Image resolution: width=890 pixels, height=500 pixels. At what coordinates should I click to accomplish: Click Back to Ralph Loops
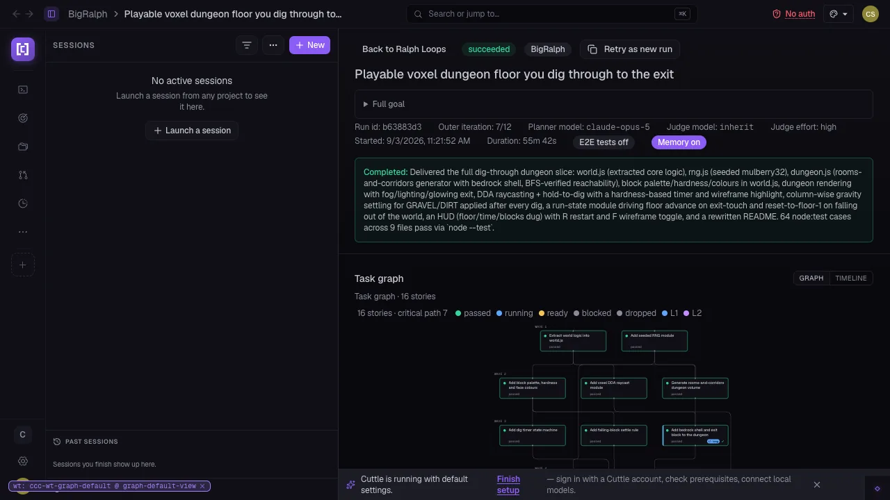[x=404, y=49]
